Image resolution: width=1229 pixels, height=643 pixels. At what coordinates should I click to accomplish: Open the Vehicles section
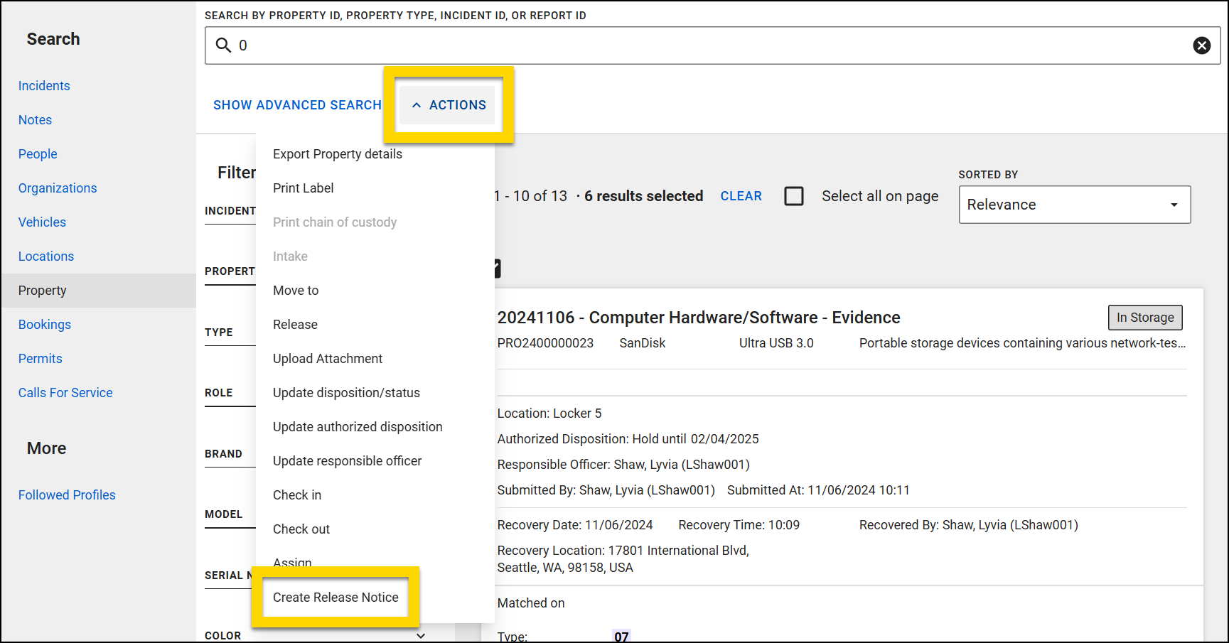pyautogui.click(x=42, y=222)
